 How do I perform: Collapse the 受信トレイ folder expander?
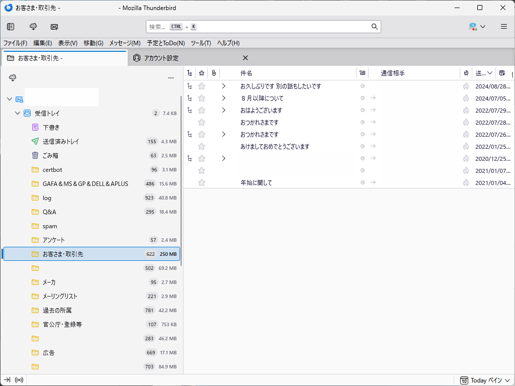point(17,113)
